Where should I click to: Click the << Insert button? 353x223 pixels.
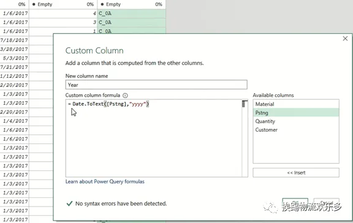pos(296,173)
